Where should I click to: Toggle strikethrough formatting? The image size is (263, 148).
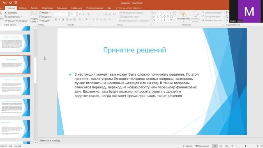71,19
